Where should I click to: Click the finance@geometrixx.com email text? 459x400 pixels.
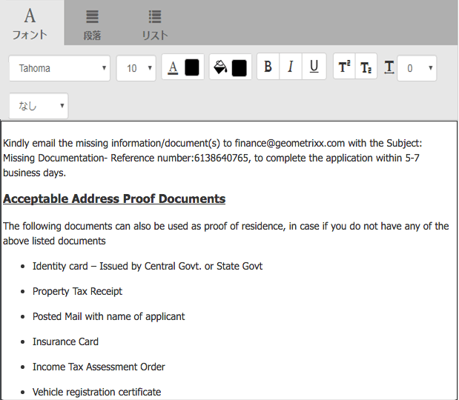(x=290, y=143)
